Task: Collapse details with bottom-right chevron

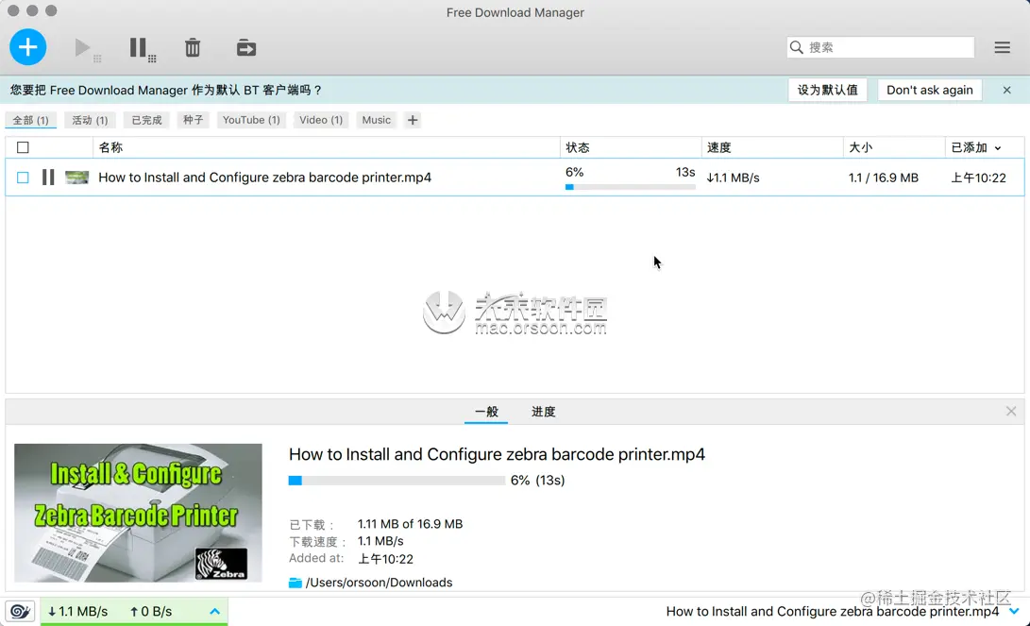Action: 1014,612
